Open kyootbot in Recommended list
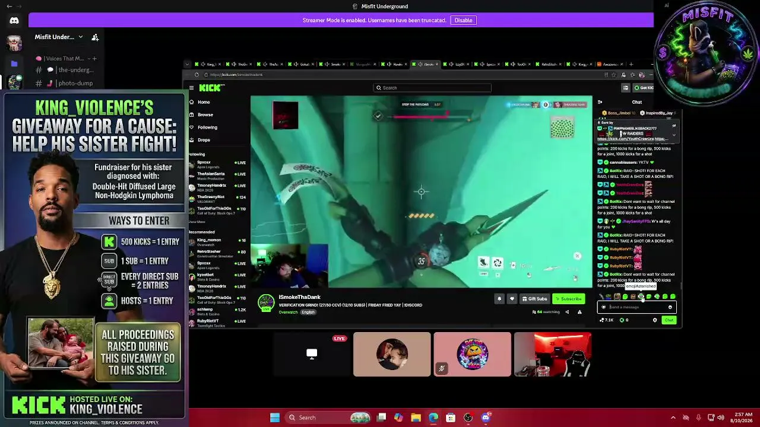Image resolution: width=760 pixels, height=427 pixels. tap(217, 276)
